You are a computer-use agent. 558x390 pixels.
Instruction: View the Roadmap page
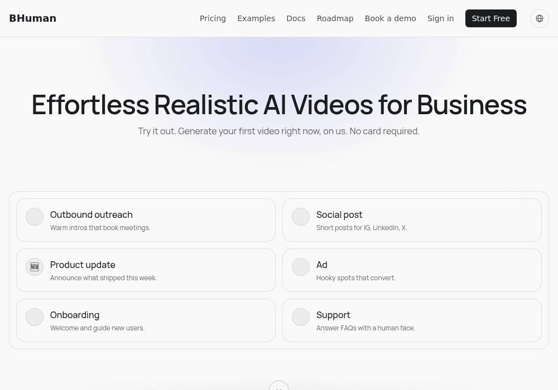335,18
